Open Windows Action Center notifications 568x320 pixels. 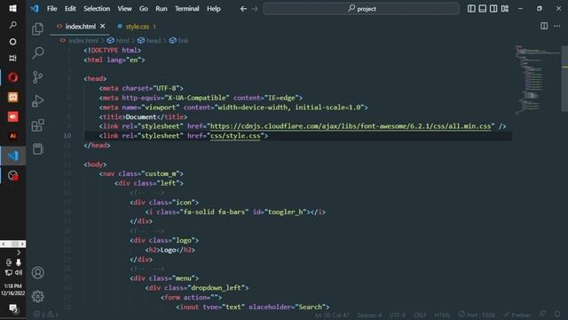tap(13, 308)
